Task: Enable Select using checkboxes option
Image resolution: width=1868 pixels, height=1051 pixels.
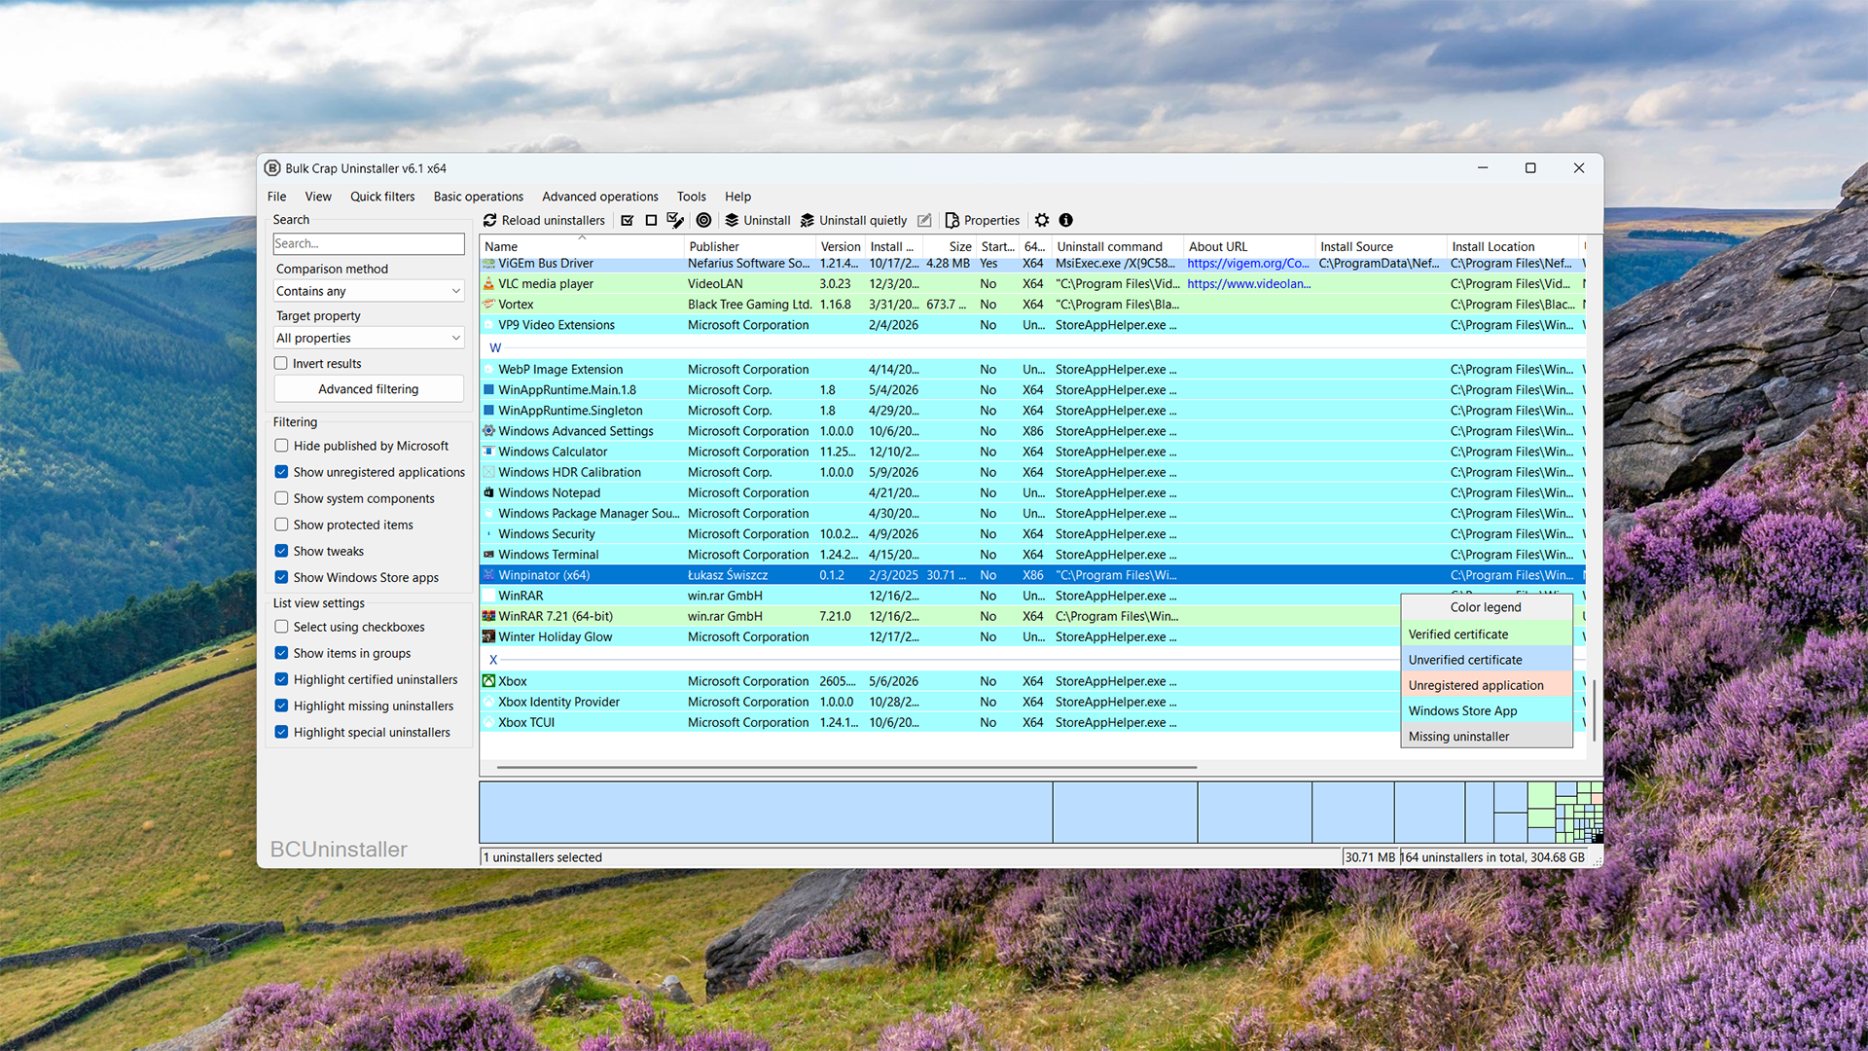Action: (x=281, y=627)
